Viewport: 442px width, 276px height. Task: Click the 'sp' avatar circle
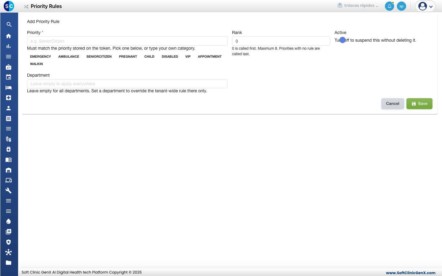(x=401, y=6)
